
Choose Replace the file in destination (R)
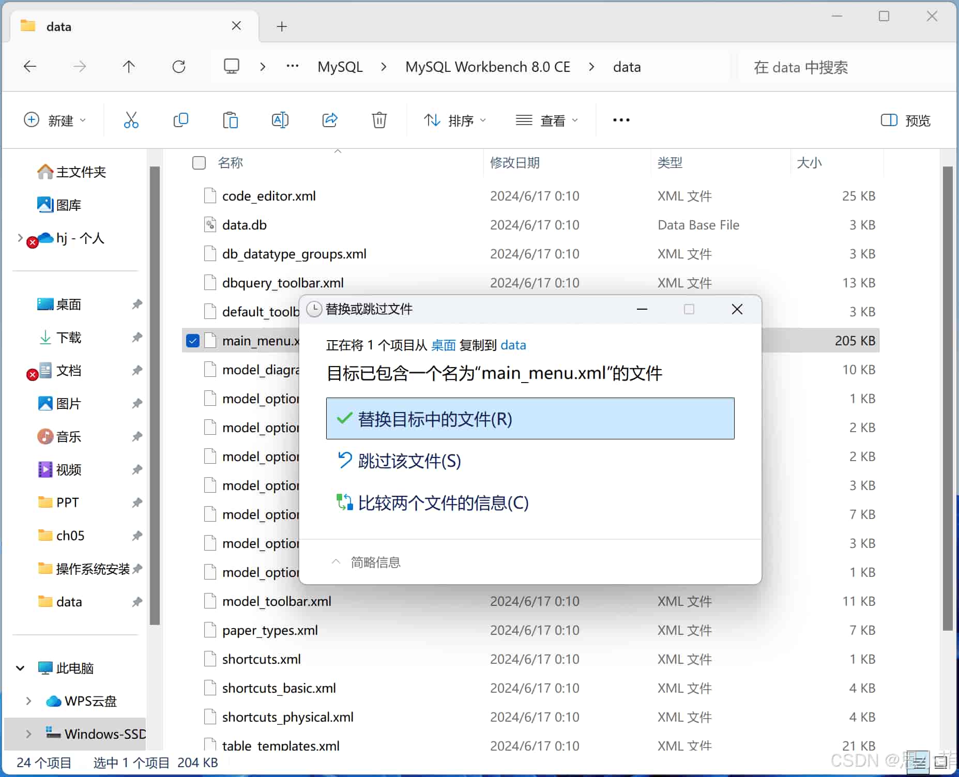(x=530, y=419)
